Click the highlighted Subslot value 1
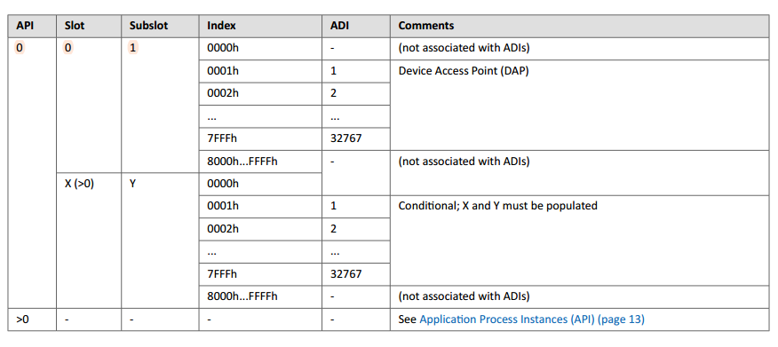 [132, 48]
